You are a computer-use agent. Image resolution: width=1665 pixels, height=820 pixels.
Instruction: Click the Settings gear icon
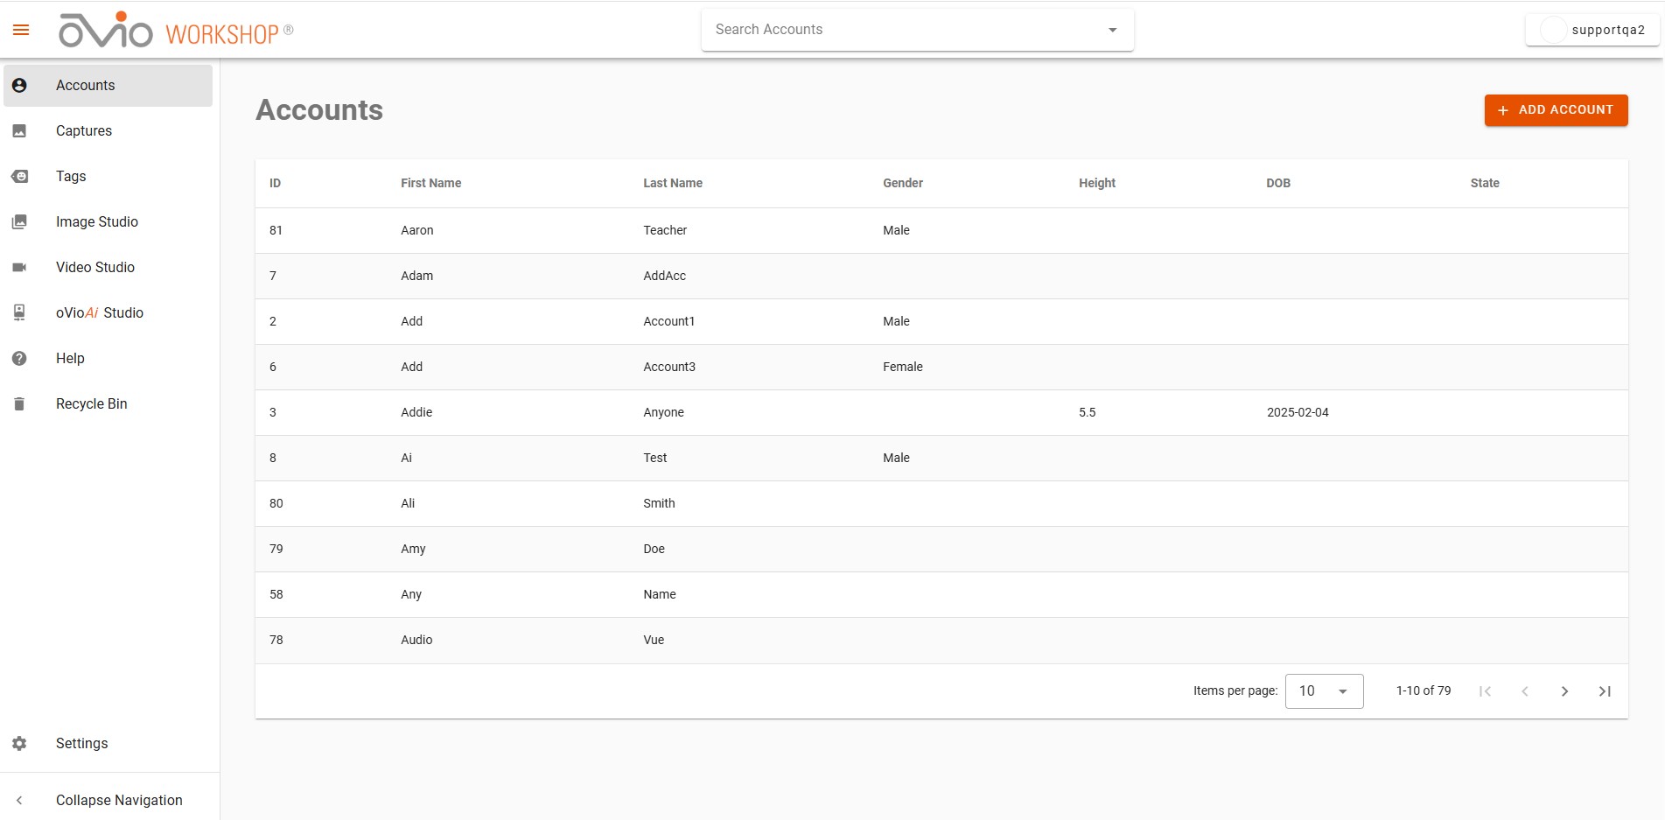(19, 744)
